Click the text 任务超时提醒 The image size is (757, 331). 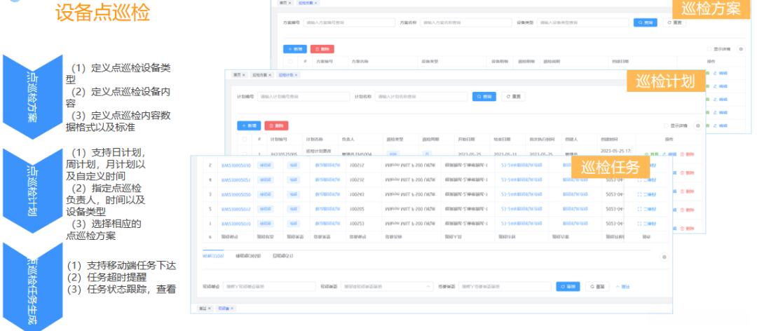pyautogui.click(x=116, y=278)
